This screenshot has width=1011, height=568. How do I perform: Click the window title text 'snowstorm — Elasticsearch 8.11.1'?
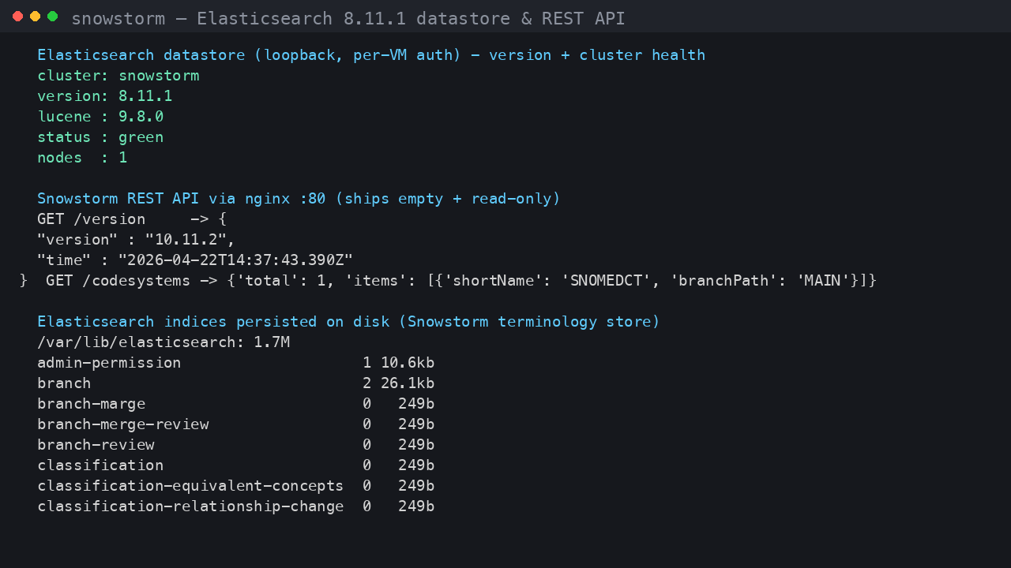[240, 18]
